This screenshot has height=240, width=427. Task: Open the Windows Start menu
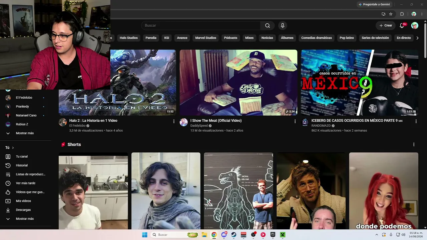[x=144, y=235]
